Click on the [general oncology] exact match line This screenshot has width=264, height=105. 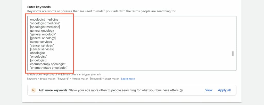(x=43, y=38)
